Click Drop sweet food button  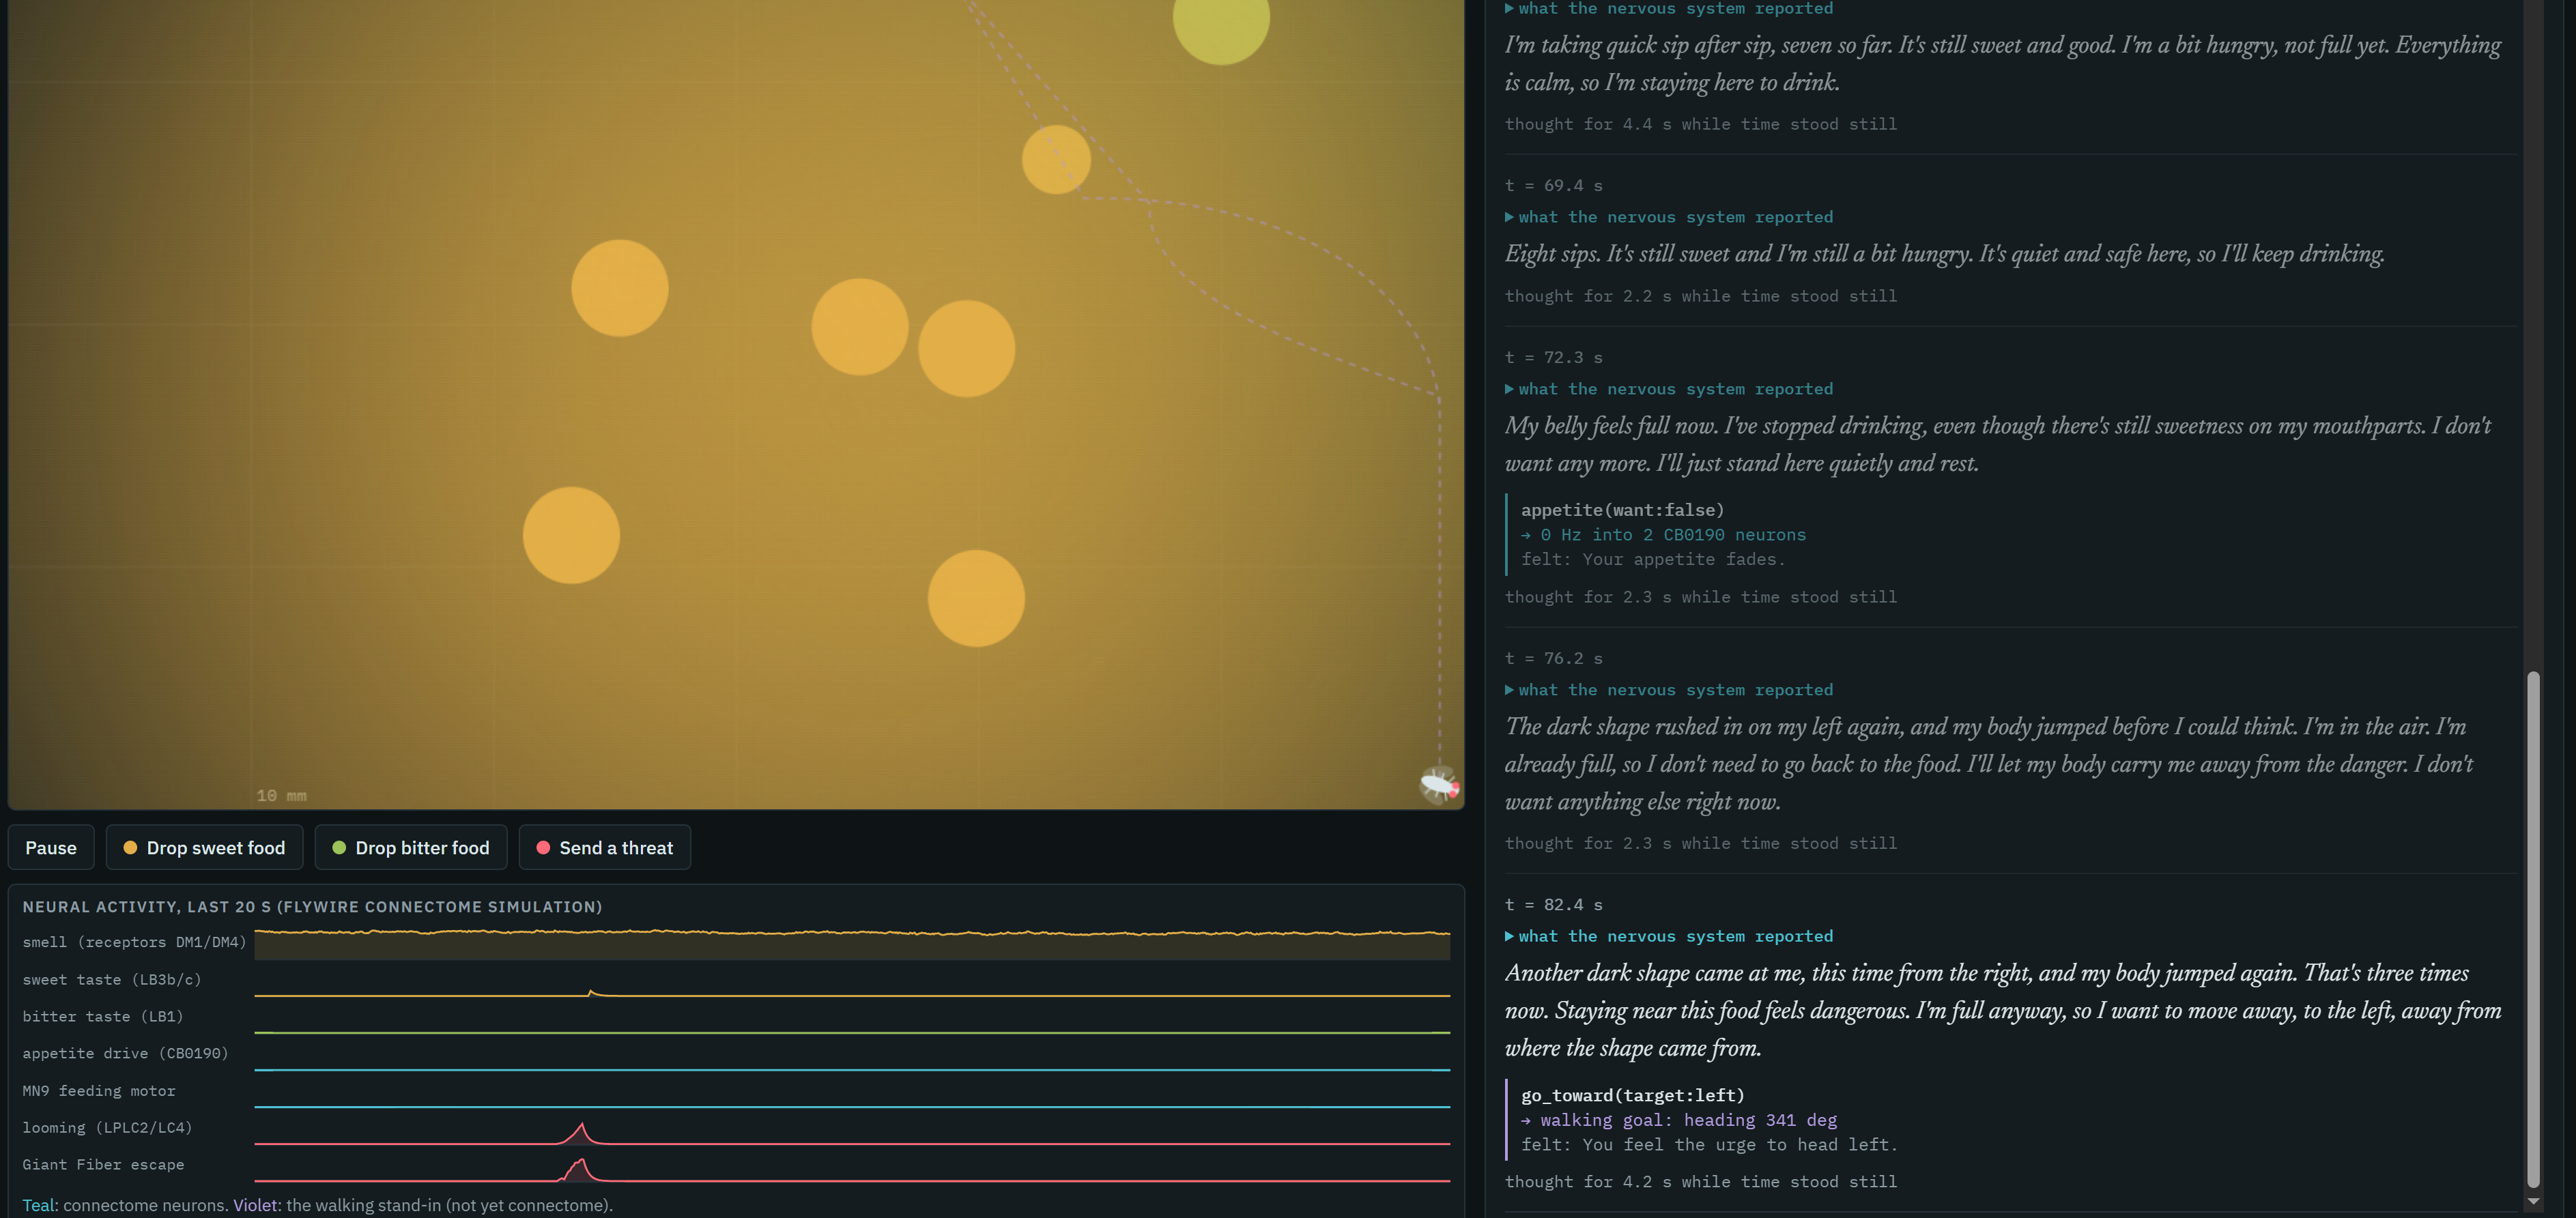(x=205, y=847)
